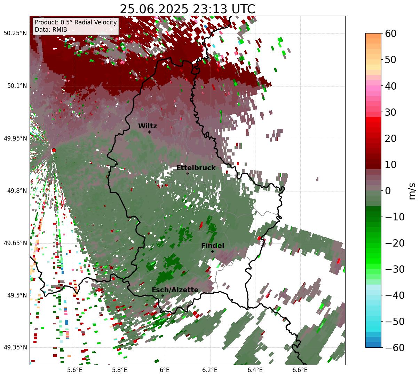Click the Findel station cross marker

(212, 251)
